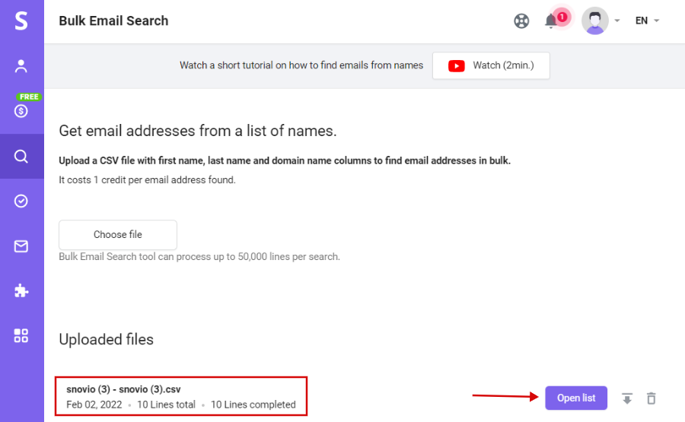Click the red YouTube play icon

[x=456, y=66]
